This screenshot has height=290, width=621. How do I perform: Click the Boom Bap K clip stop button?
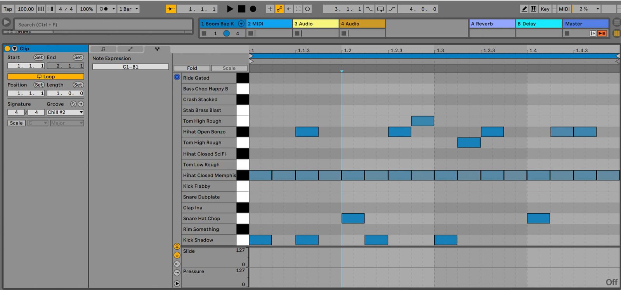click(x=204, y=33)
